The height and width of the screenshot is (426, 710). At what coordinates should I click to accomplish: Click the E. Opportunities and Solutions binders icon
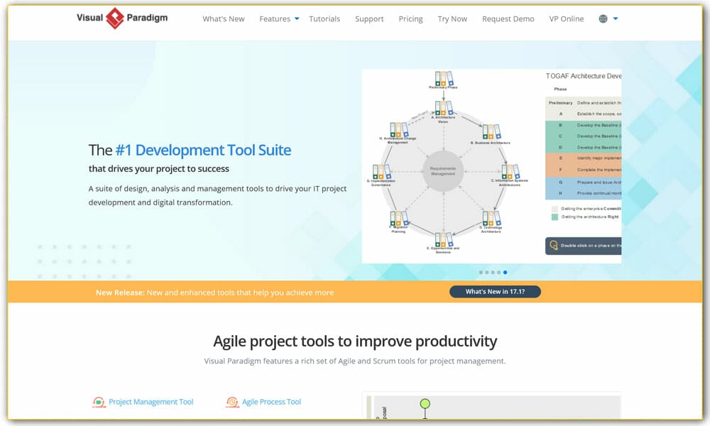click(444, 239)
